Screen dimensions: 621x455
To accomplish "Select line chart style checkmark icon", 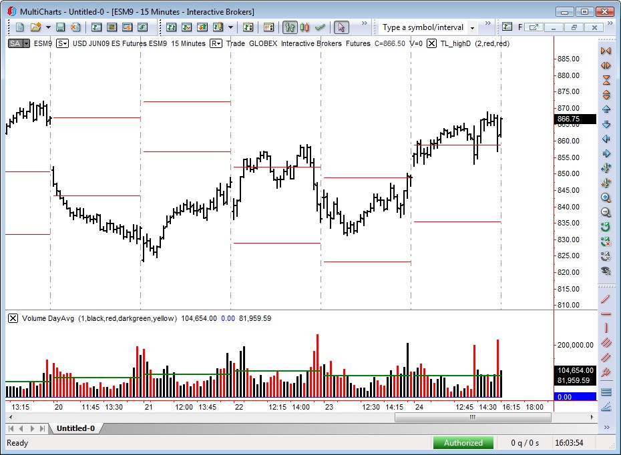I will (320, 27).
